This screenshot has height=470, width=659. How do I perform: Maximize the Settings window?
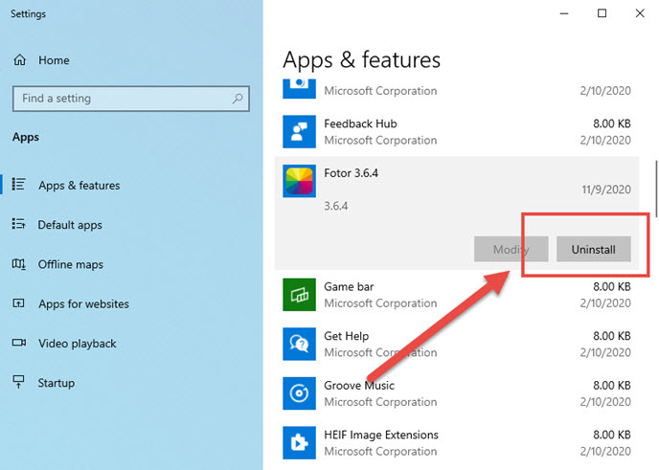coord(602,13)
